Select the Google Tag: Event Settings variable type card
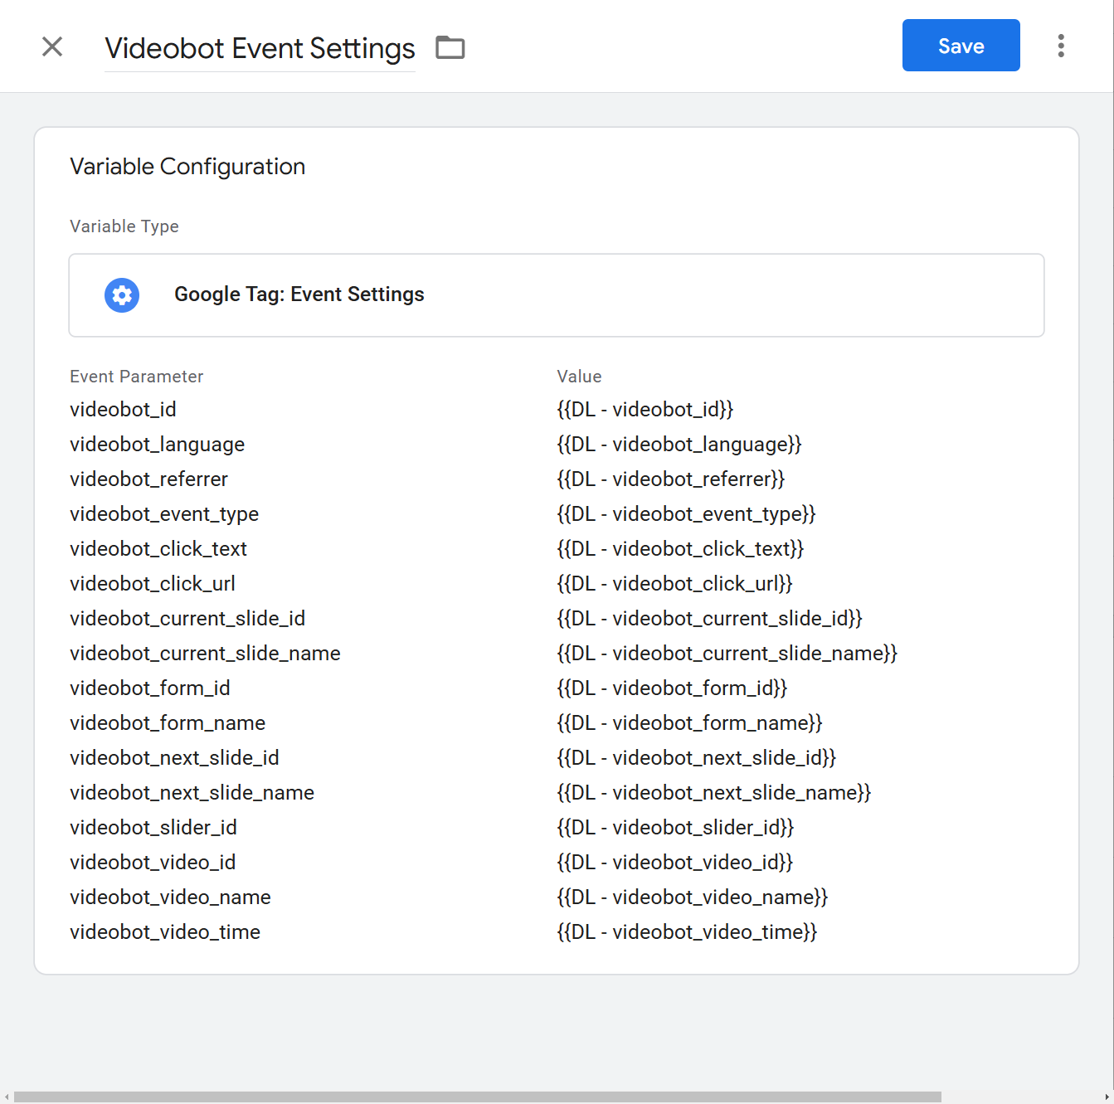1114x1104 pixels. point(557,295)
